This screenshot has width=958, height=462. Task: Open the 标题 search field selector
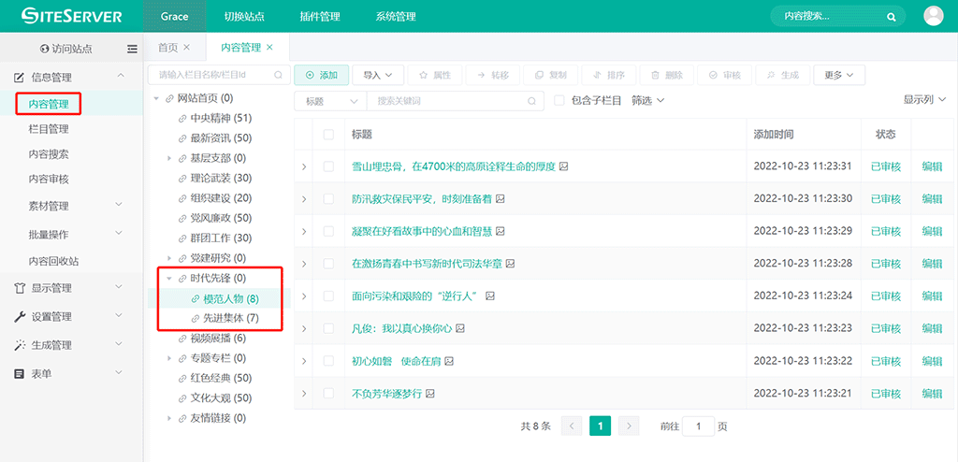tap(330, 101)
